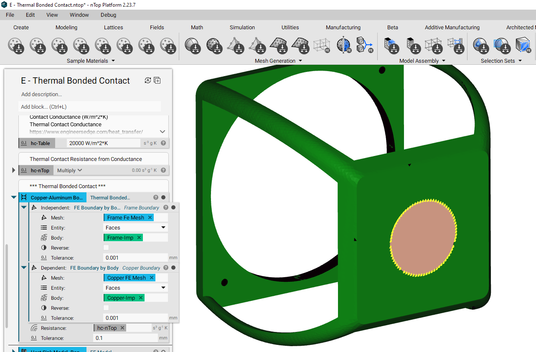Click the merge FE meshes arrow icon

pyautogui.click(x=364, y=45)
